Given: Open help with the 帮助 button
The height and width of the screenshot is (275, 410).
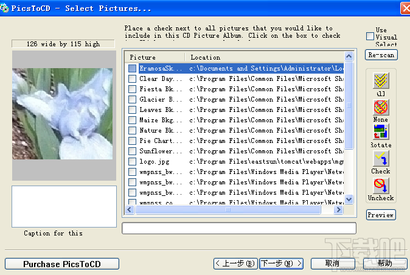Looking at the screenshot, I should pyautogui.click(x=385, y=263).
